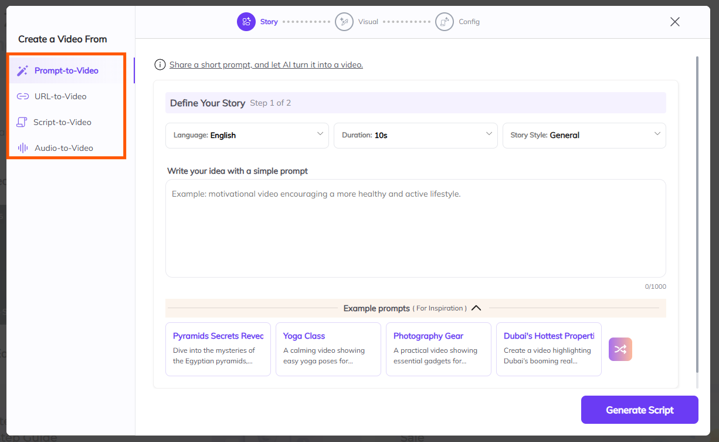Open the 'Share a short prompt' info link

click(266, 65)
